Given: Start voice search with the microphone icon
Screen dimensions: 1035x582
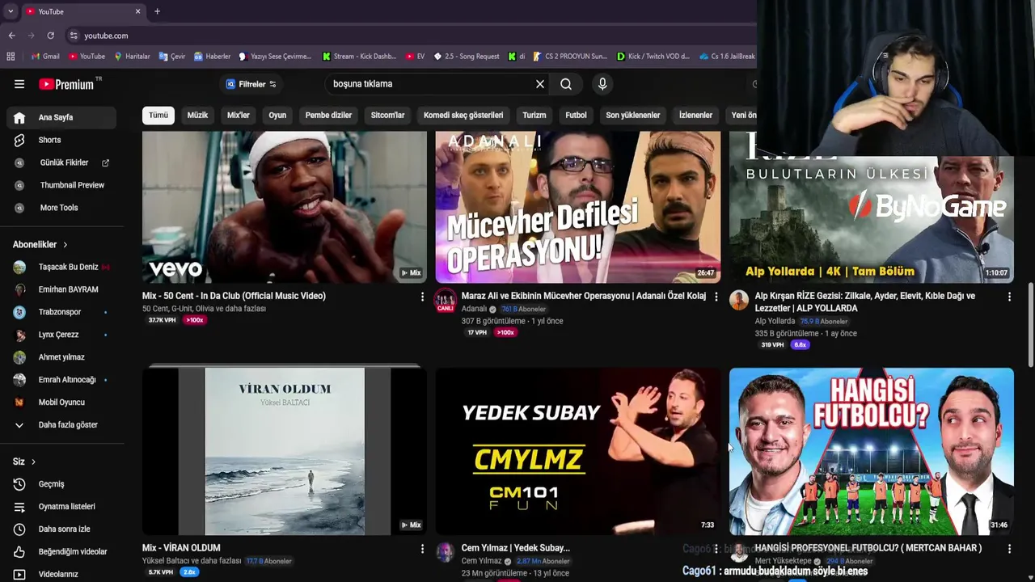Looking at the screenshot, I should [x=602, y=84].
